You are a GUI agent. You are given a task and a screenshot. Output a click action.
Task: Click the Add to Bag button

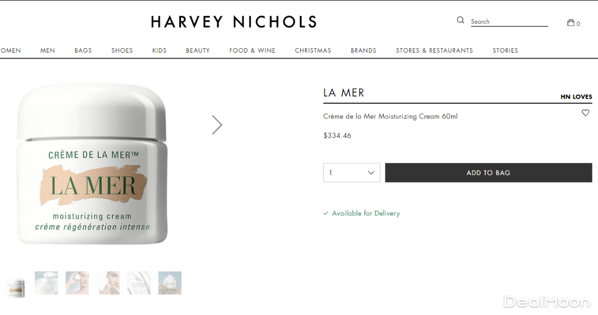488,173
